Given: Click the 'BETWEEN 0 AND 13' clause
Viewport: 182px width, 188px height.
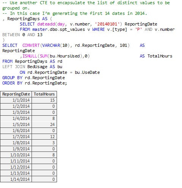Looking at the screenshot, I should (22, 35).
